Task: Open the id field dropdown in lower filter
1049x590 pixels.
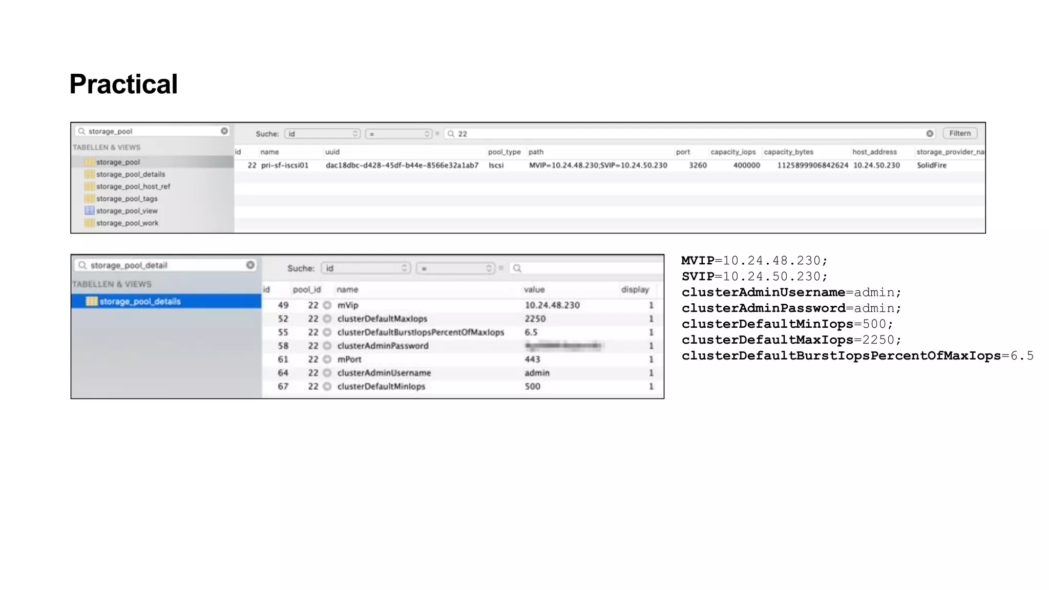Action: (365, 268)
